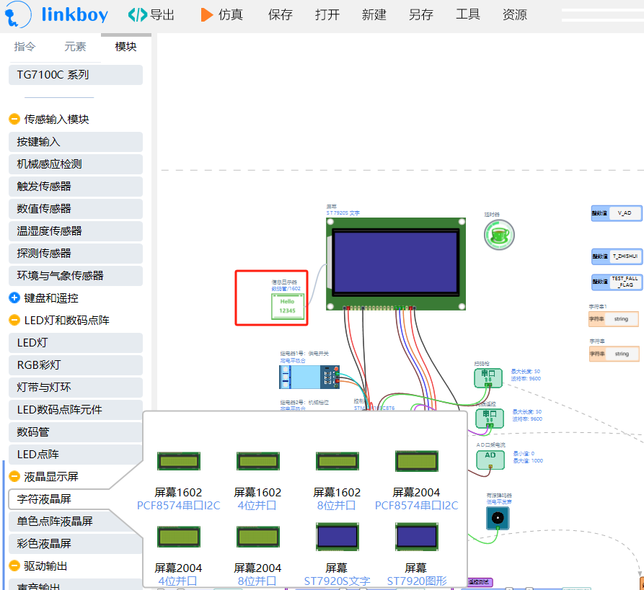Open the LED数码点阵元件 category
Viewport: 644px width, 590px height.
tap(76, 409)
